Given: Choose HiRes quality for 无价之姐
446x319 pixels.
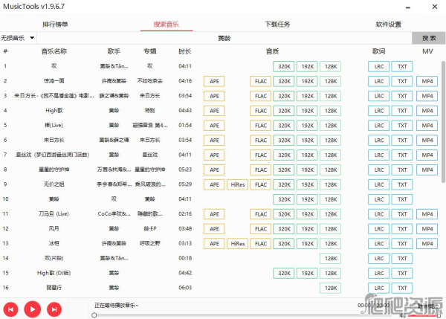Looking at the screenshot, I should point(237,184).
